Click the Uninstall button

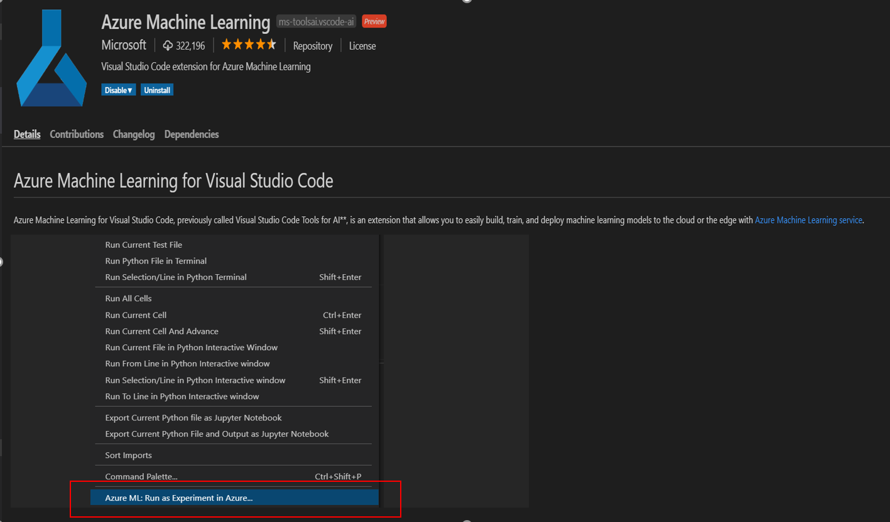[156, 89]
